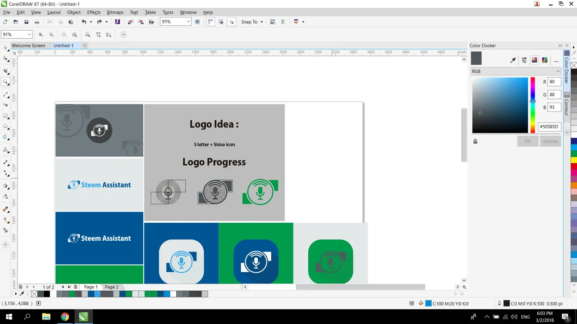Show color viewers in Color Docker

click(x=534, y=60)
